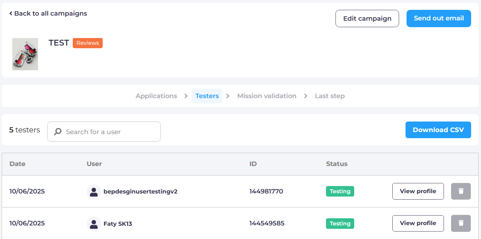Select the Testers step tab
This screenshot has width=481, height=239.
pyautogui.click(x=207, y=96)
